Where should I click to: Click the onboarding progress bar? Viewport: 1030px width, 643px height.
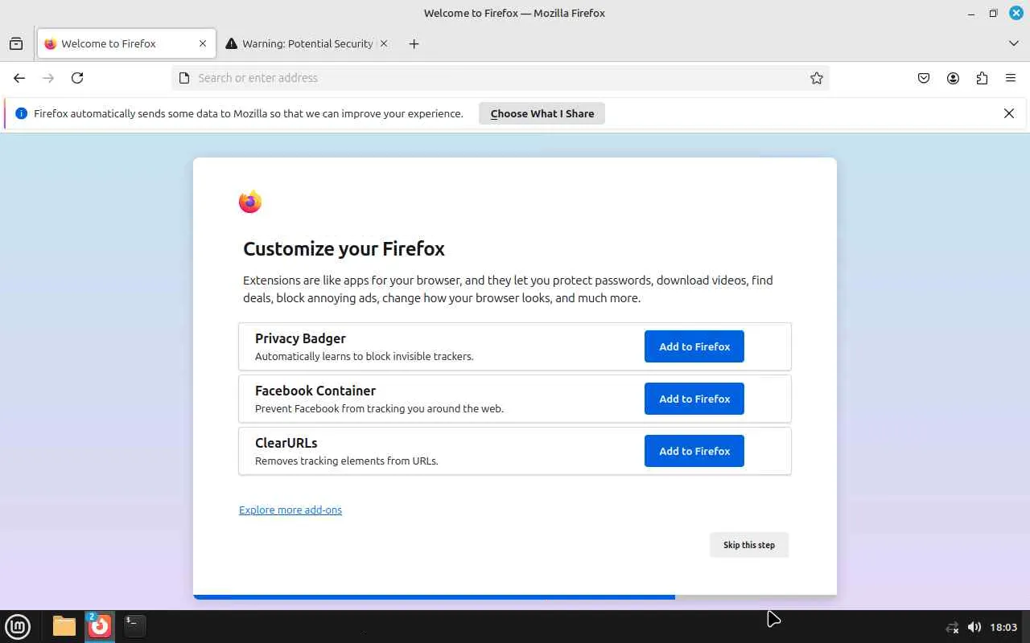coord(515,597)
